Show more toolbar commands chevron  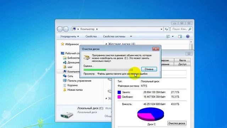point(131,36)
